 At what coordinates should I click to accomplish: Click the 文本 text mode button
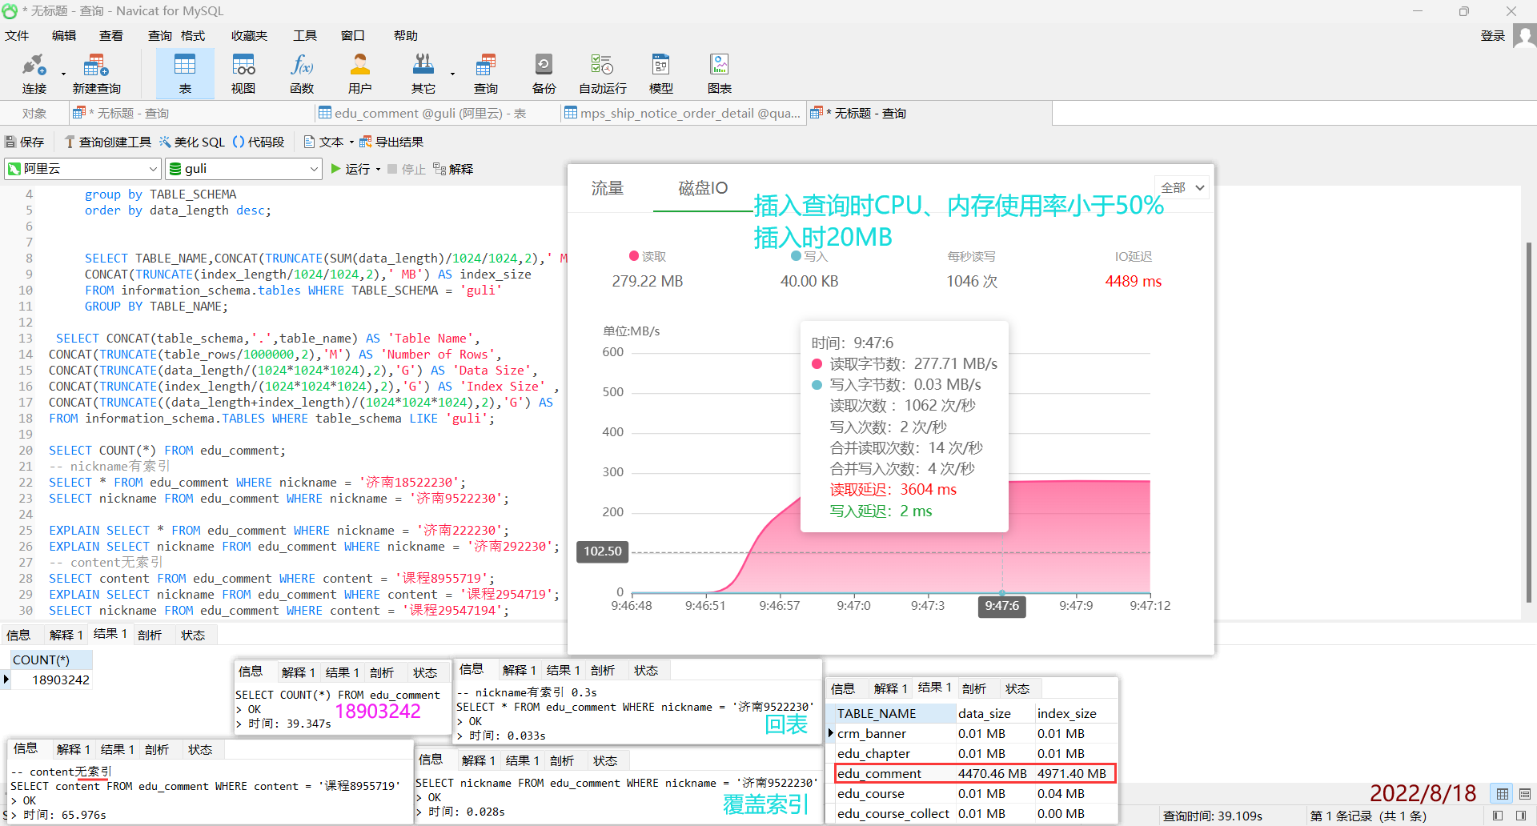[323, 142]
